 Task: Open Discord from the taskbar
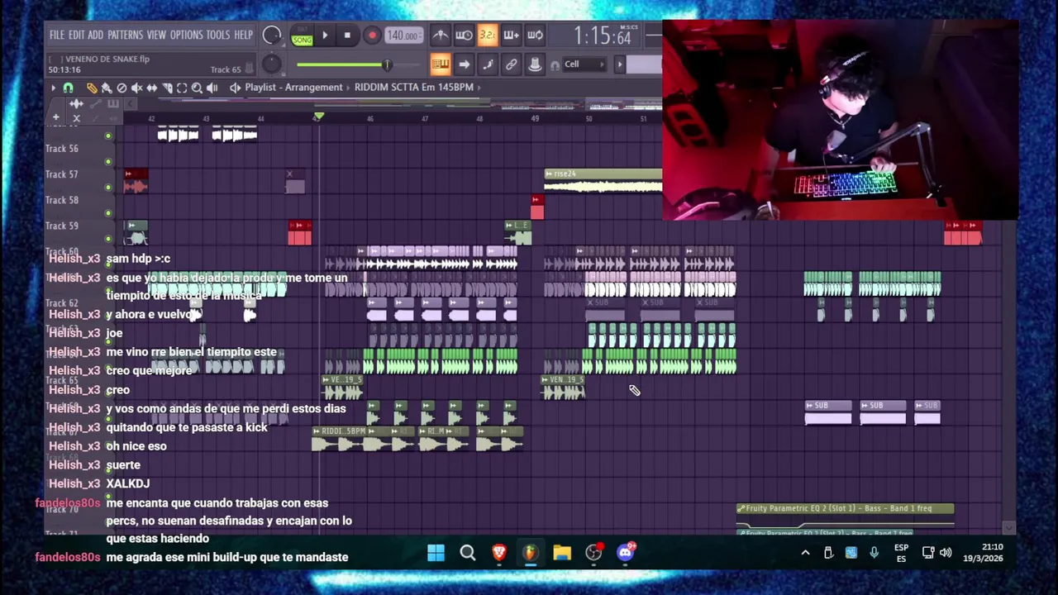tap(626, 553)
